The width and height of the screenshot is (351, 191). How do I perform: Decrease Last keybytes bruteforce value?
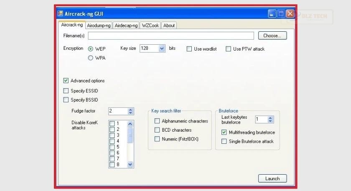click(270, 121)
